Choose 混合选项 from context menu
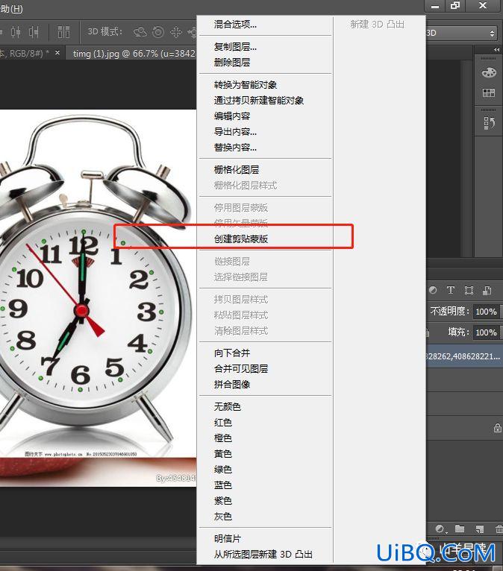Image resolution: width=503 pixels, height=571 pixels. tap(265, 25)
